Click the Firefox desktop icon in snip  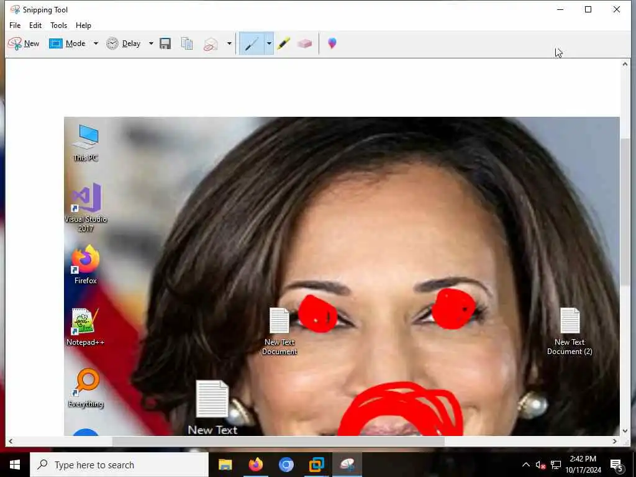click(86, 264)
